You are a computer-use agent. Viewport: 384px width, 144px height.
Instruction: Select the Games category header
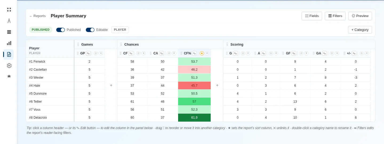(x=87, y=45)
